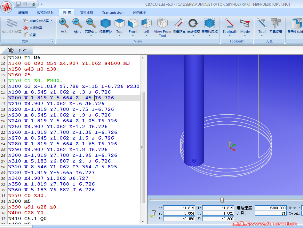The image size is (303, 228).
Task: Select the 仿真 ribbon tab
Action: [x=67, y=12]
